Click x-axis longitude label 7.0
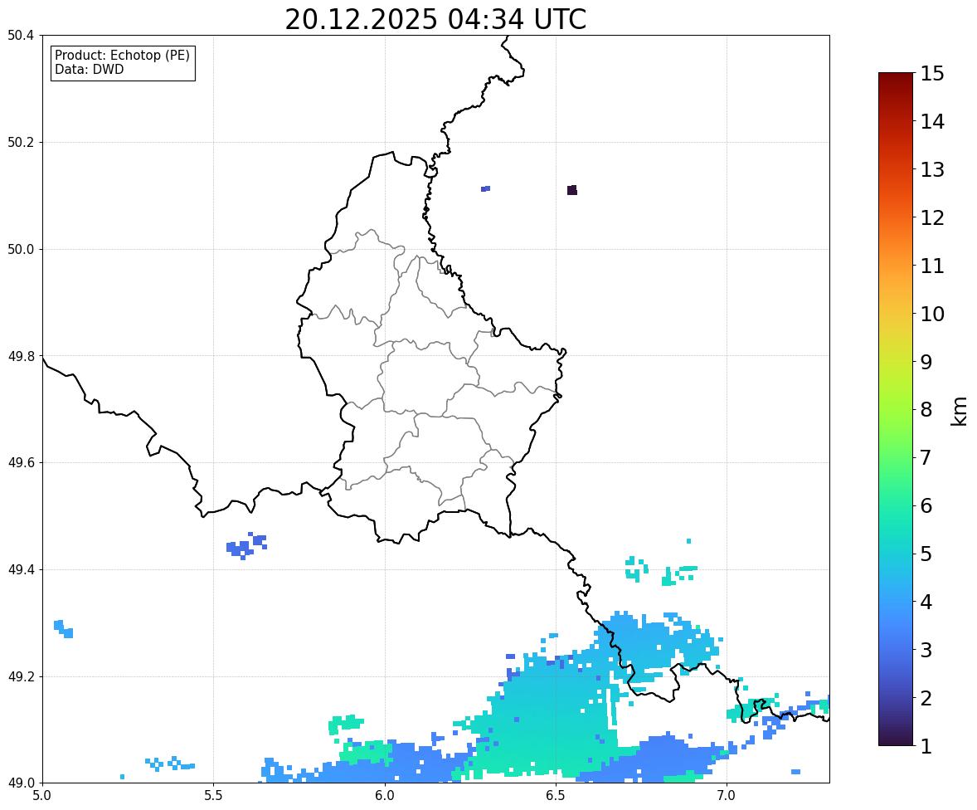This screenshot has height=810, width=977. click(x=727, y=796)
